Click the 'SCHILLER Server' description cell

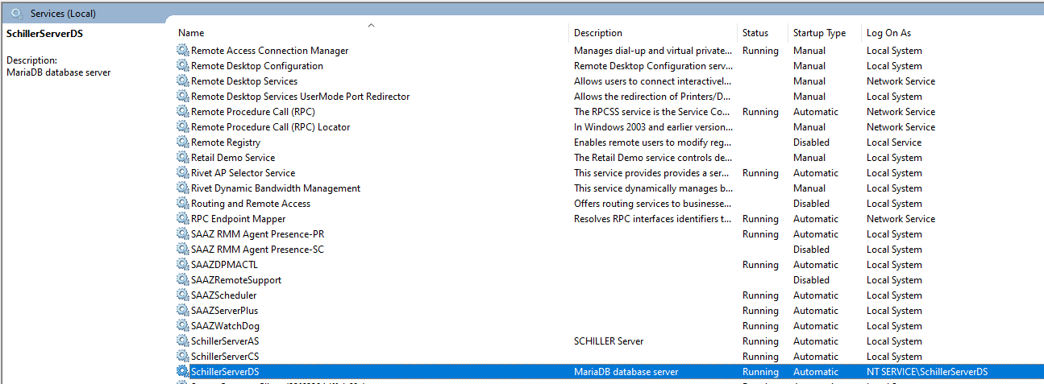point(609,341)
